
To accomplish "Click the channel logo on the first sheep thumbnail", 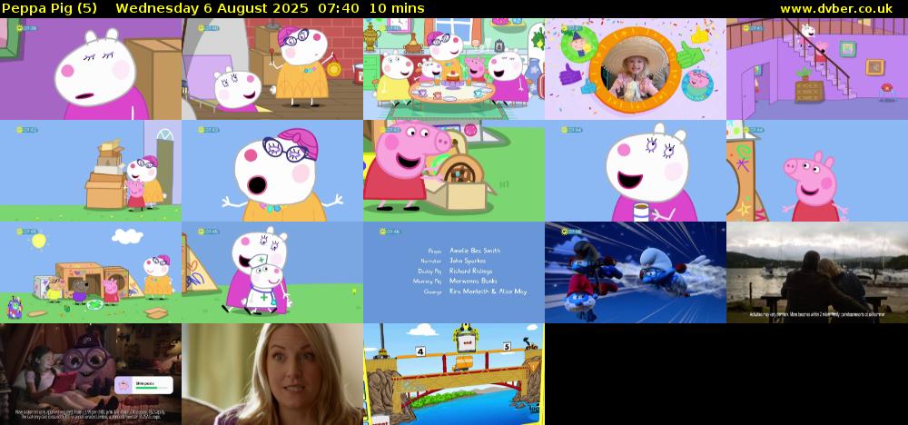I will (27, 28).
